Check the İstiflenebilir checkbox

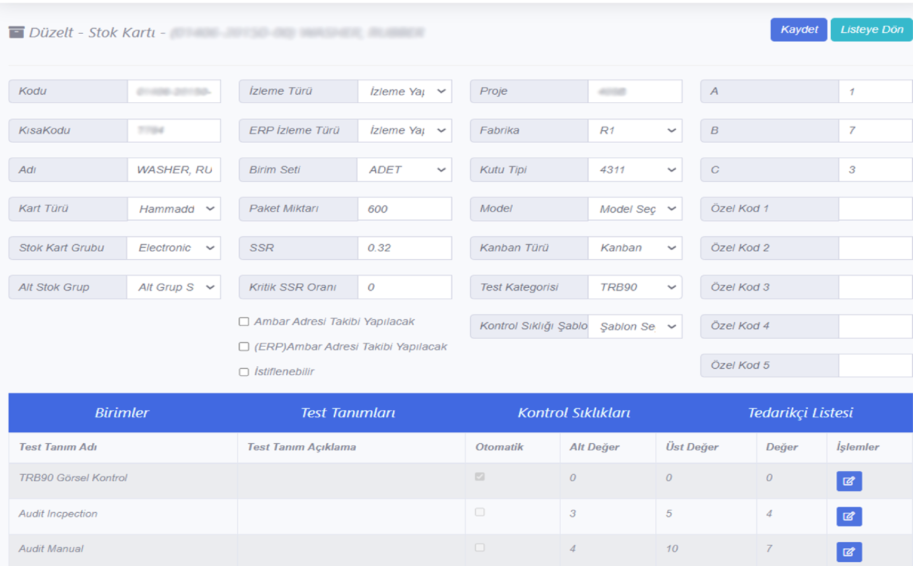(x=244, y=372)
